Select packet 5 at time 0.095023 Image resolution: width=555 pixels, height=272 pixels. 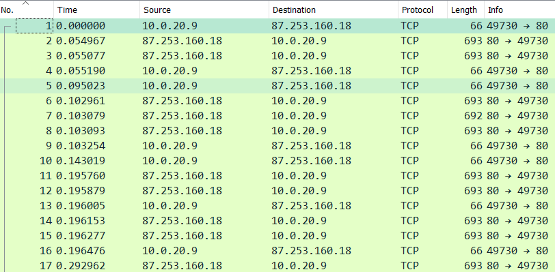277,86
